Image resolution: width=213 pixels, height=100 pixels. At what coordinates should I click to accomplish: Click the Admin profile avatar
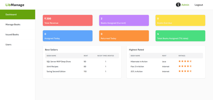pyautogui.click(x=178, y=5)
